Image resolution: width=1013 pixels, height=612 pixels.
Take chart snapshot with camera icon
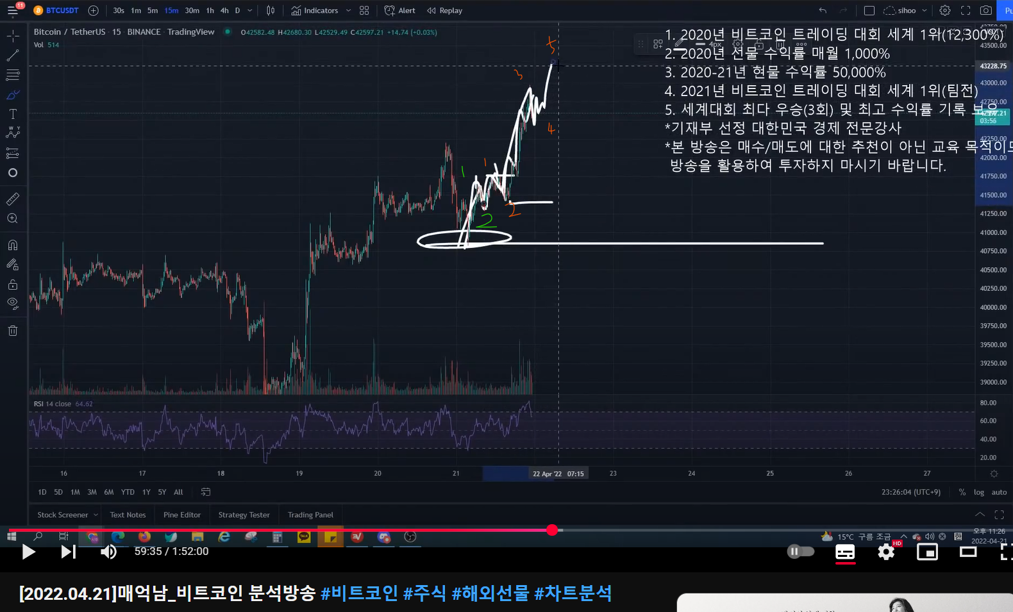tap(986, 11)
